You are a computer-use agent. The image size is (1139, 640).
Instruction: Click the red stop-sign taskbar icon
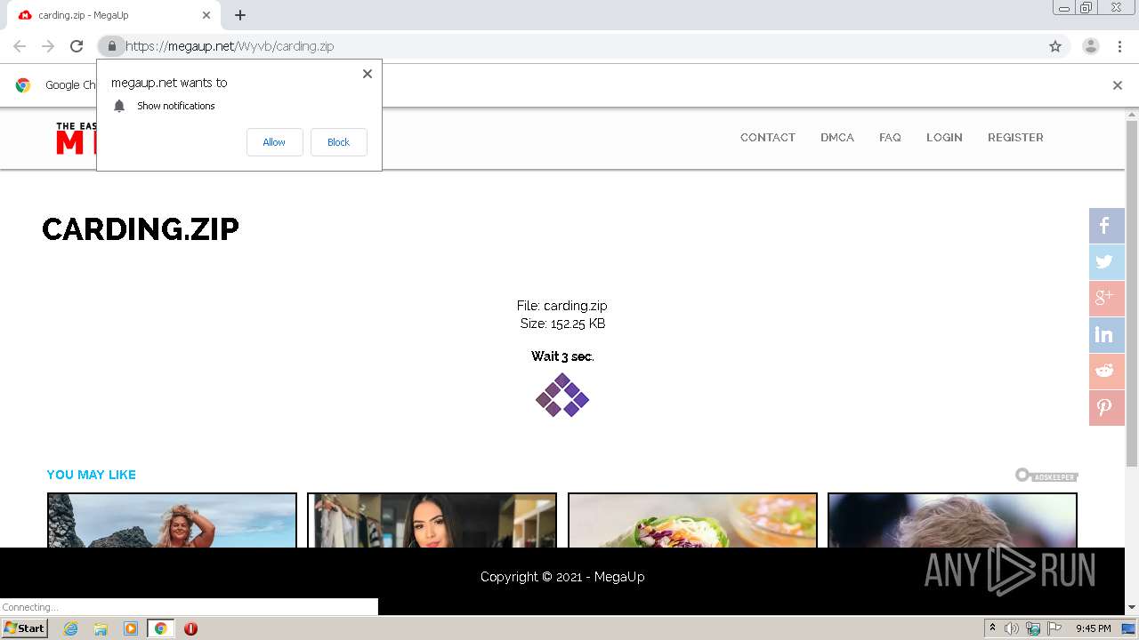(190, 628)
